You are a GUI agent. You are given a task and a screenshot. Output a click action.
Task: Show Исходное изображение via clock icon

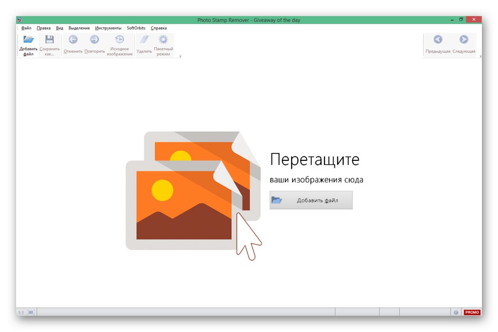pos(119,40)
